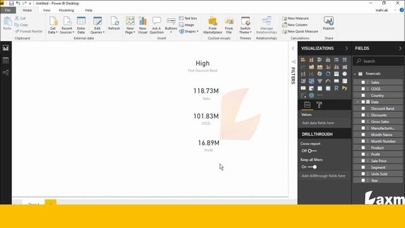Screen dimensions: 405x228
Task: Open the New Page dropdown
Action: click(130, 25)
